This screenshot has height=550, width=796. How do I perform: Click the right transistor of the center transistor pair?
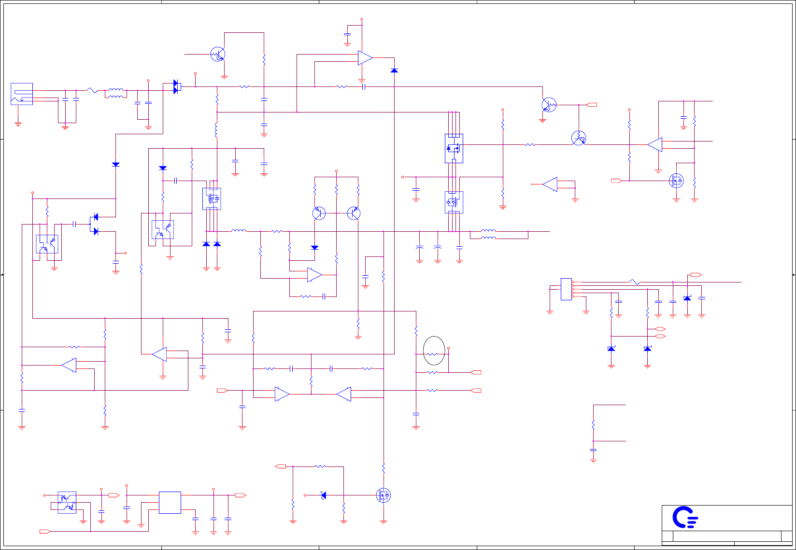point(354,213)
